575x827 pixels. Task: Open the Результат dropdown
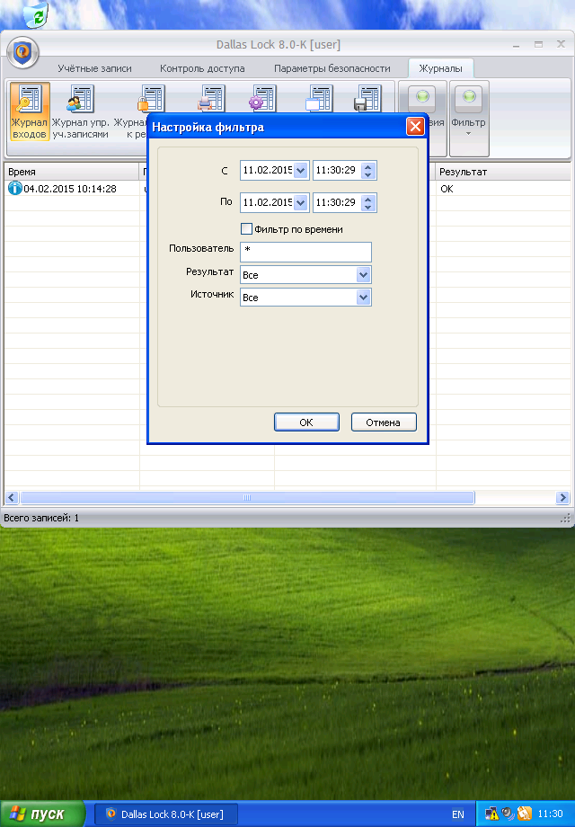pos(363,275)
